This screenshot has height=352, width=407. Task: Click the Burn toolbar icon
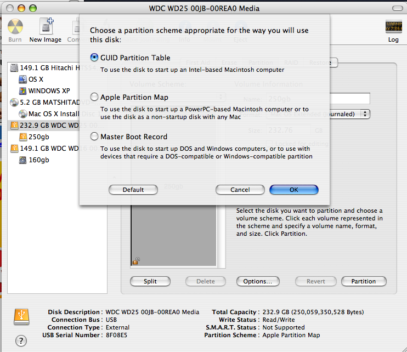15,26
